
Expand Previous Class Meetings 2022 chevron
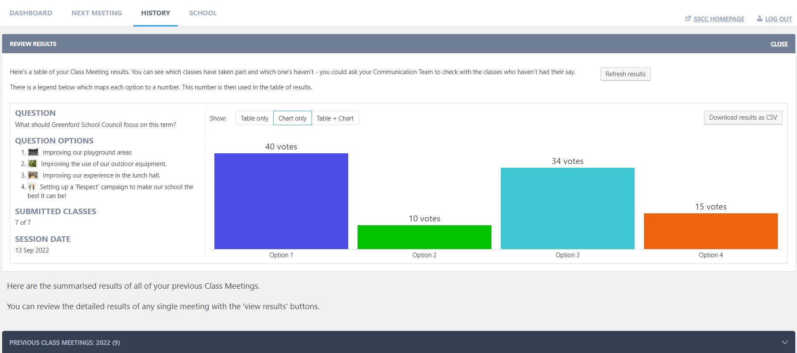(x=785, y=342)
